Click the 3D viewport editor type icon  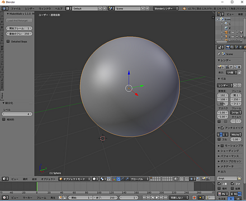5,179
